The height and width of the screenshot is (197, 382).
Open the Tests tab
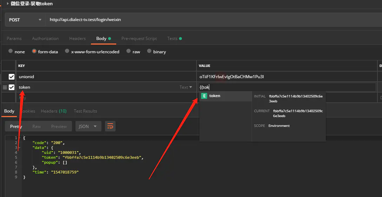tap(174, 39)
